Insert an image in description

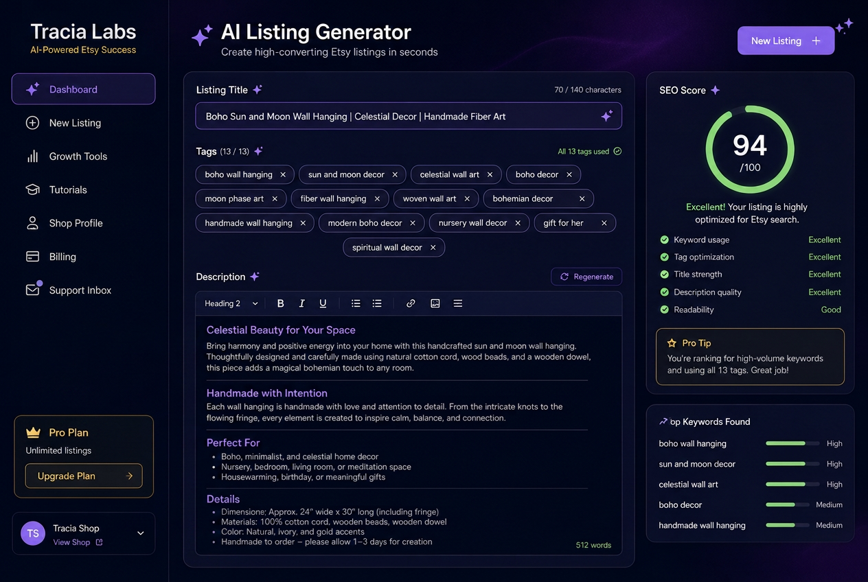pos(435,303)
